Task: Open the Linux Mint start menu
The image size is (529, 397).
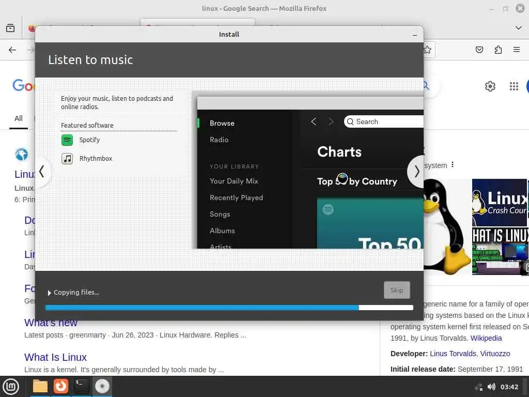Action: pos(11,387)
